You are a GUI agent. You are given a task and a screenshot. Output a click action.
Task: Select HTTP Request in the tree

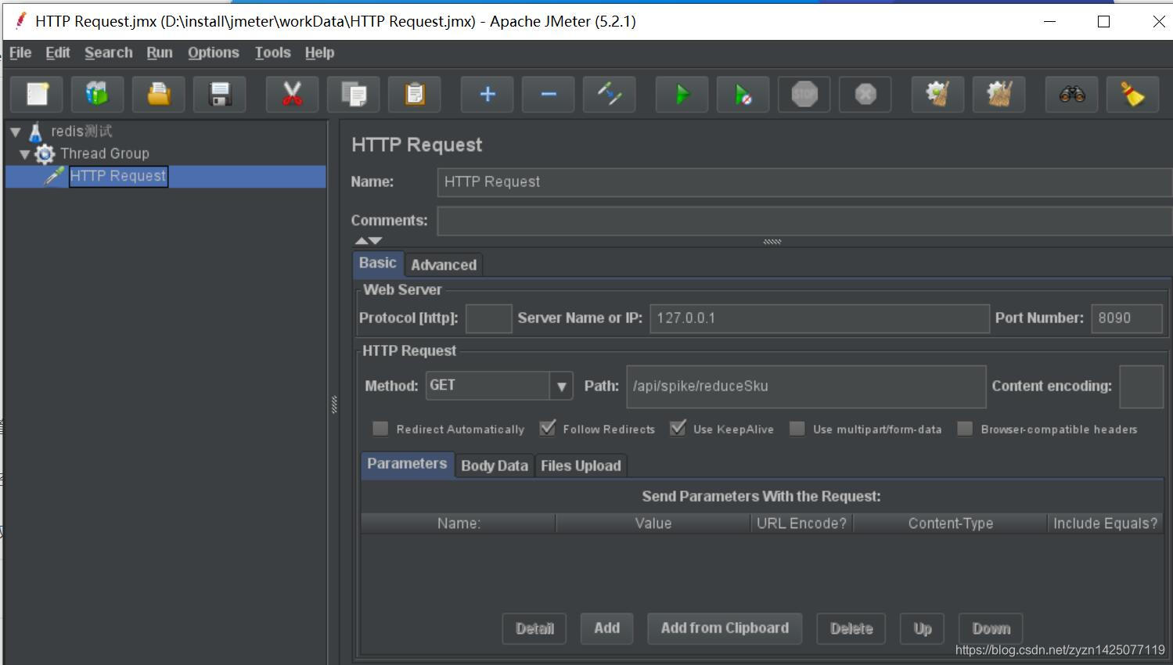119,176
